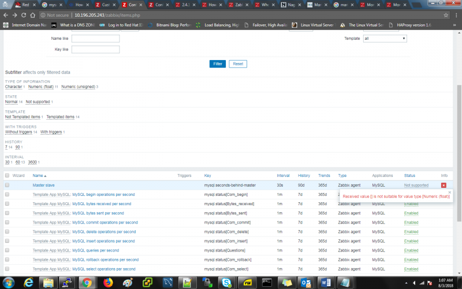
Task: Open Firefox from the taskbar
Action: click(x=108, y=283)
